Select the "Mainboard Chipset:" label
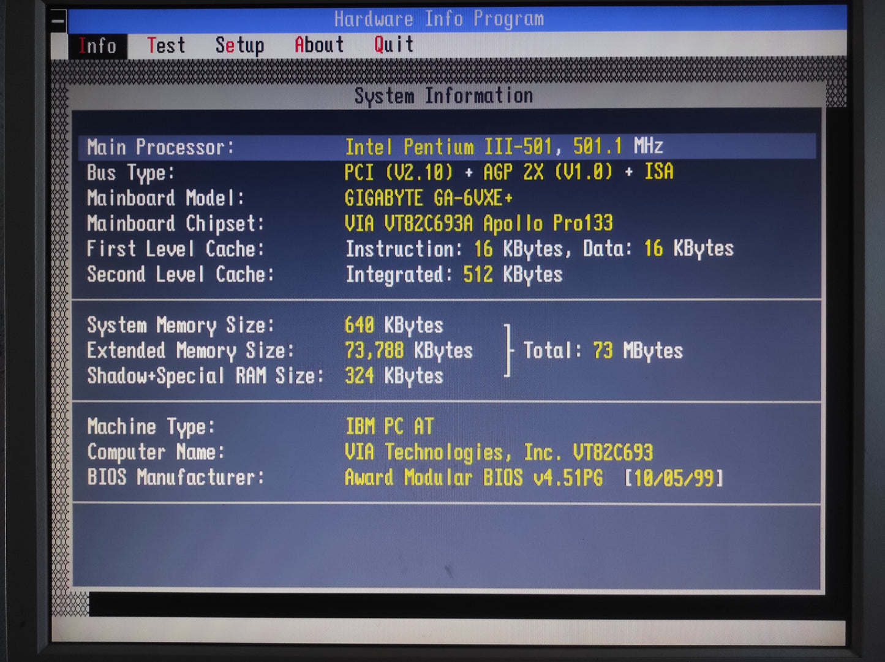Image resolution: width=885 pixels, height=662 pixels. click(175, 224)
